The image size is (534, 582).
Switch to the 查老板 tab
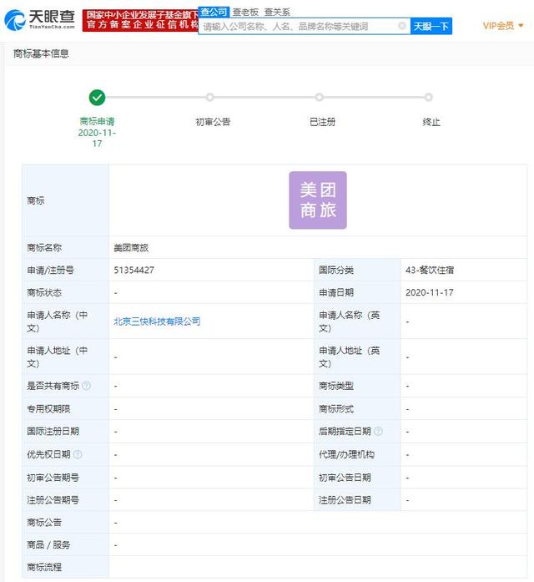click(x=245, y=13)
